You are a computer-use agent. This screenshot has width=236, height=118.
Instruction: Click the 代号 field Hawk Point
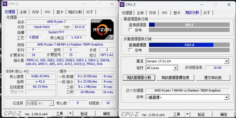coord(42,27)
